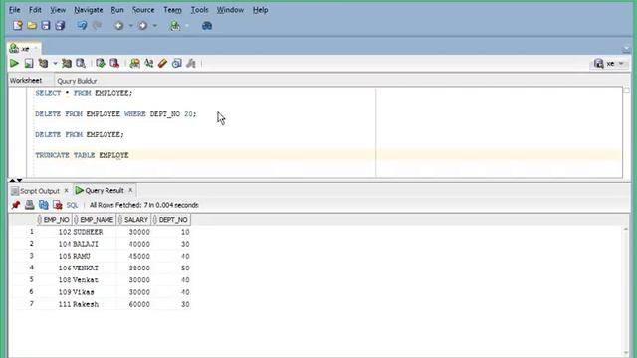Viewport: 637px width, 358px height.
Task: Open the SQL History icon
Action: [x=177, y=63]
